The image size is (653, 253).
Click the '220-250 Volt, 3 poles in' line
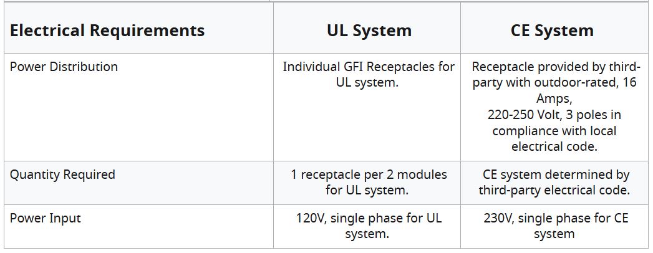coord(554,115)
